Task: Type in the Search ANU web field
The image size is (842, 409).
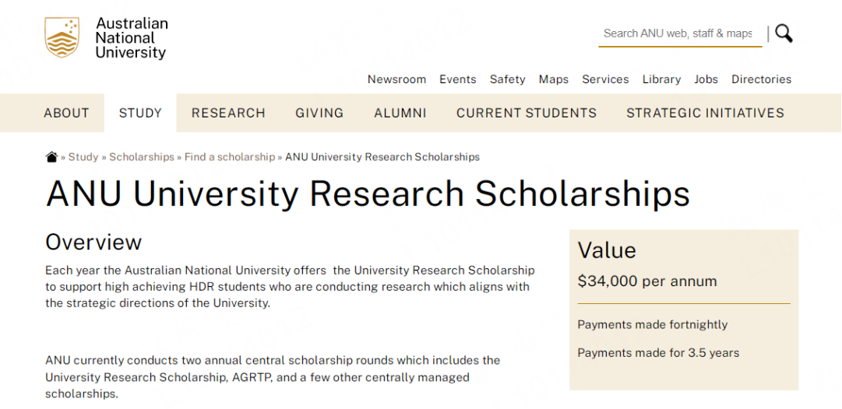Action: pos(678,33)
